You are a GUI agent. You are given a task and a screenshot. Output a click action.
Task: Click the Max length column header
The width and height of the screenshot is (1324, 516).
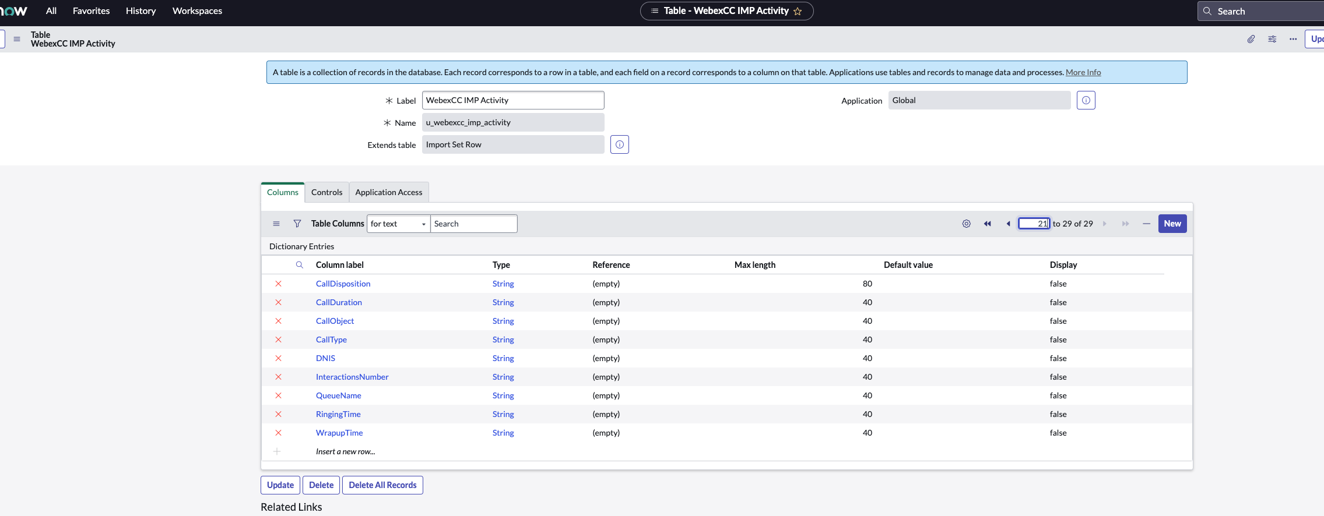[x=755, y=265]
